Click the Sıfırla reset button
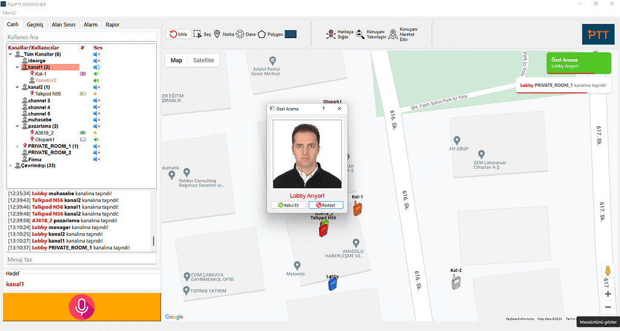This screenshot has height=331, width=620. click(179, 34)
